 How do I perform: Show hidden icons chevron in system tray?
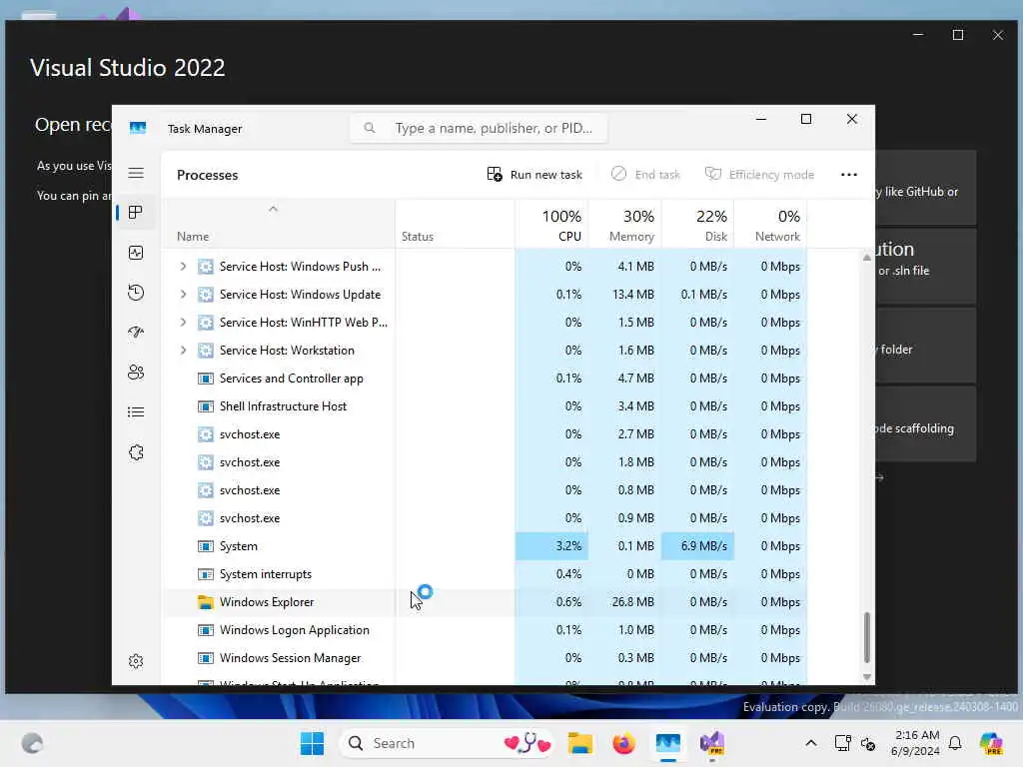[x=811, y=743]
